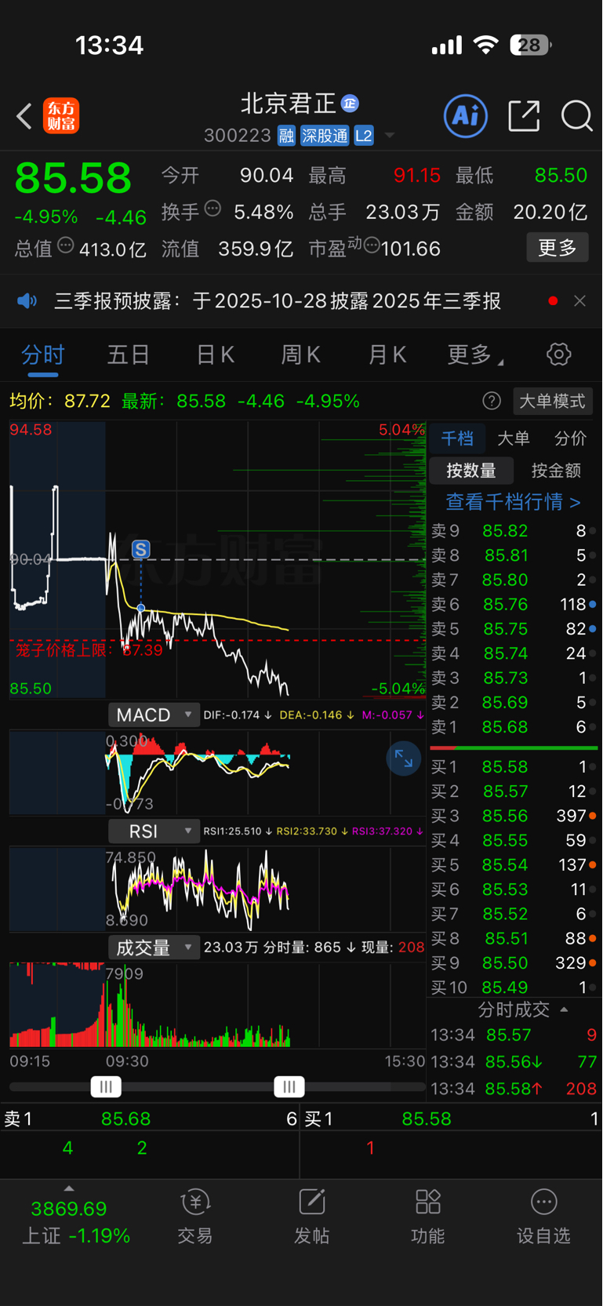Image resolution: width=603 pixels, height=1306 pixels.
Task: Open the 东方财富 logo icon
Action: [x=61, y=116]
